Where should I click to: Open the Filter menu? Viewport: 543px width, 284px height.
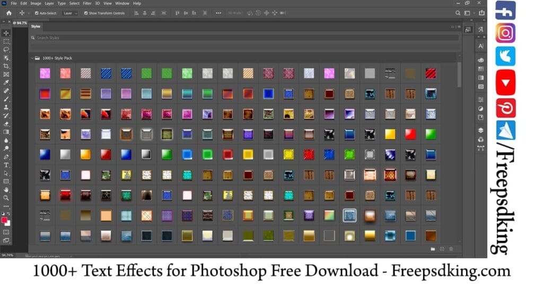[x=86, y=3]
